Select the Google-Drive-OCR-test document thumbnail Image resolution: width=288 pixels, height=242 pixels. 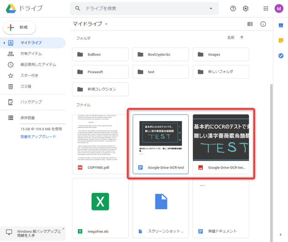(x=160, y=138)
